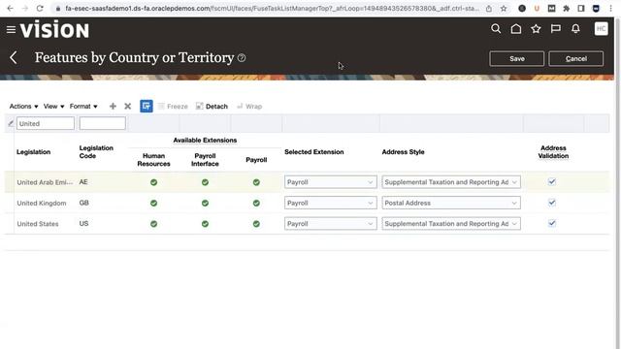Image resolution: width=621 pixels, height=349 pixels.
Task: Open Address Style dropdown for United Arab Emirates
Action: [x=451, y=182]
